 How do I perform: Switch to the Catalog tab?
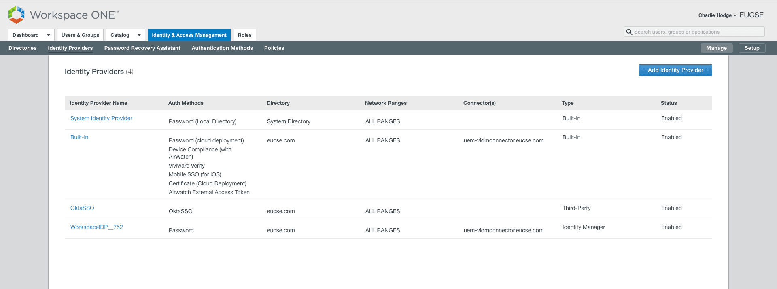[x=120, y=35]
